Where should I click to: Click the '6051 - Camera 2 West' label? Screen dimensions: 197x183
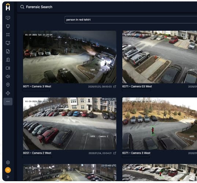pyautogui.click(x=37, y=153)
